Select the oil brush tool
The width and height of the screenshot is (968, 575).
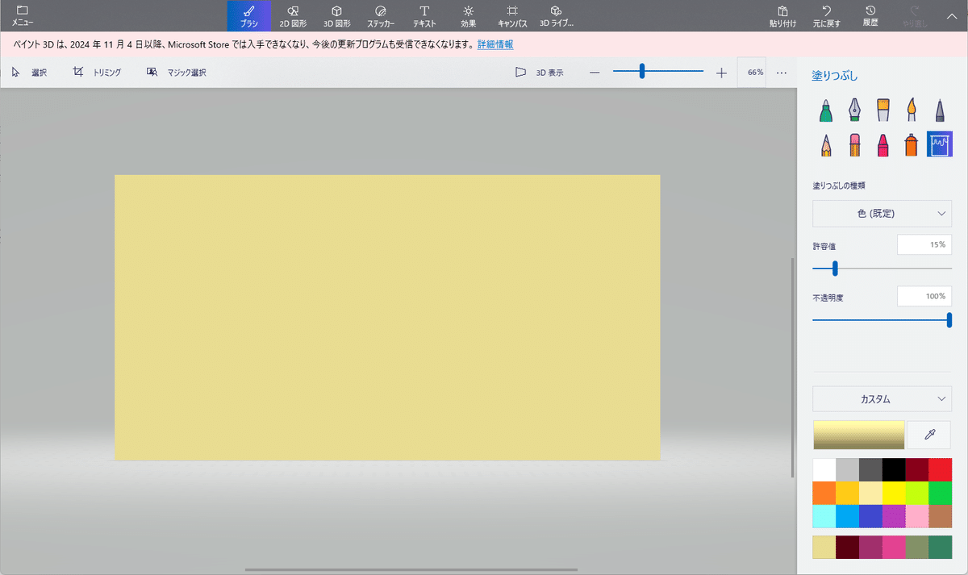coord(883,110)
